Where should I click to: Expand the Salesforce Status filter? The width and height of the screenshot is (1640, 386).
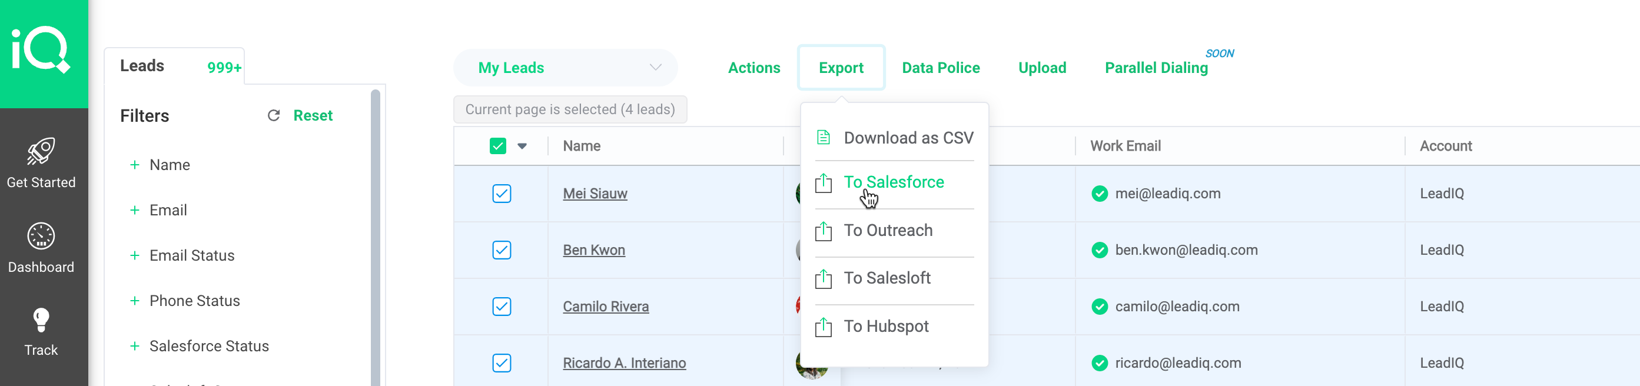click(x=208, y=346)
